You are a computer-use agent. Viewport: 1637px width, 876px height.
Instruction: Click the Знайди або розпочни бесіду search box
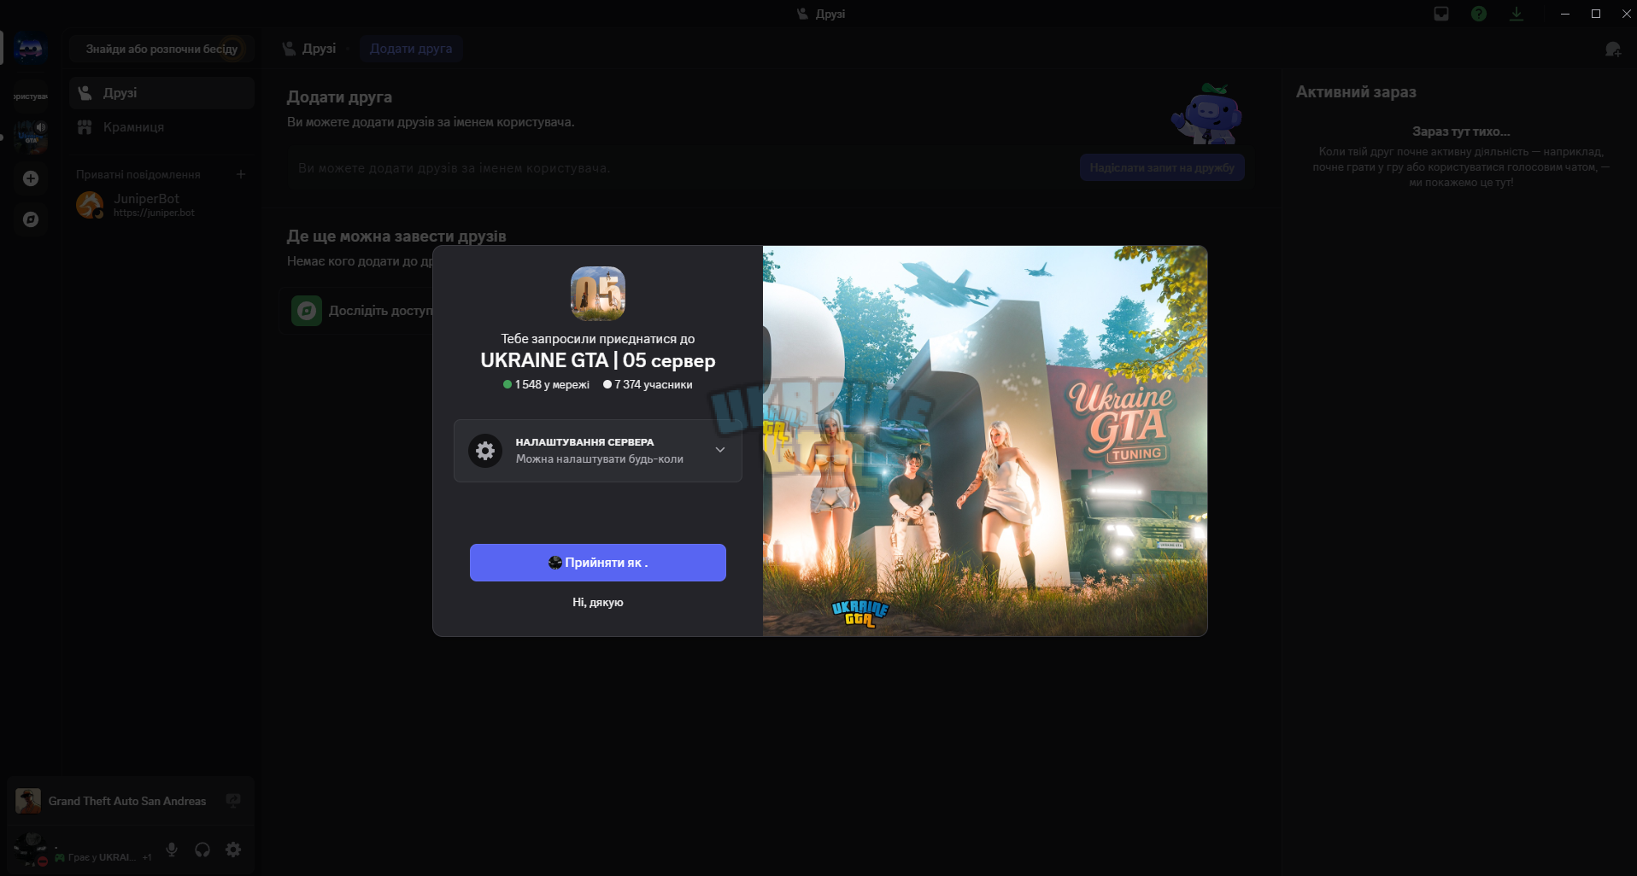161,49
